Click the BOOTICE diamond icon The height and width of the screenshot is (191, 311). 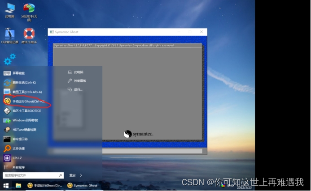pos(7,111)
